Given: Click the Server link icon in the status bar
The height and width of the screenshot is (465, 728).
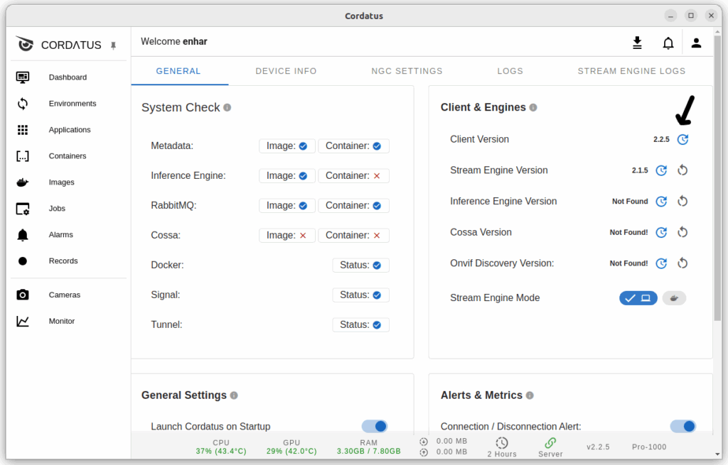Looking at the screenshot, I should [x=550, y=443].
